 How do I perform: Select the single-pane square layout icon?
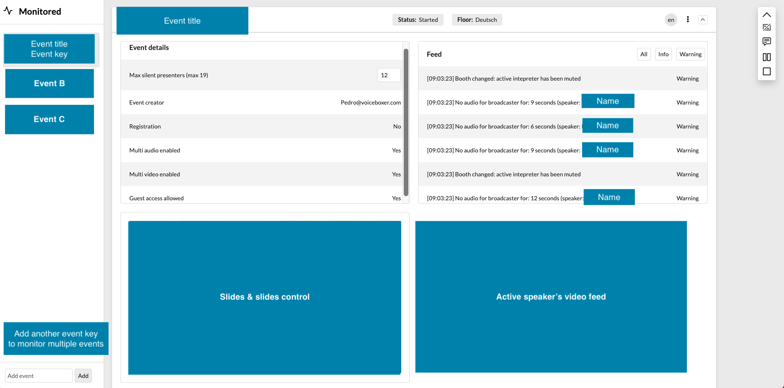tap(766, 71)
